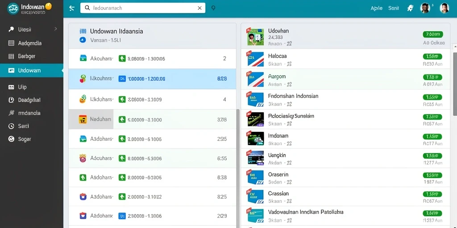
Task: Select the highlighted Nkouhnra row
Action: coord(153,78)
